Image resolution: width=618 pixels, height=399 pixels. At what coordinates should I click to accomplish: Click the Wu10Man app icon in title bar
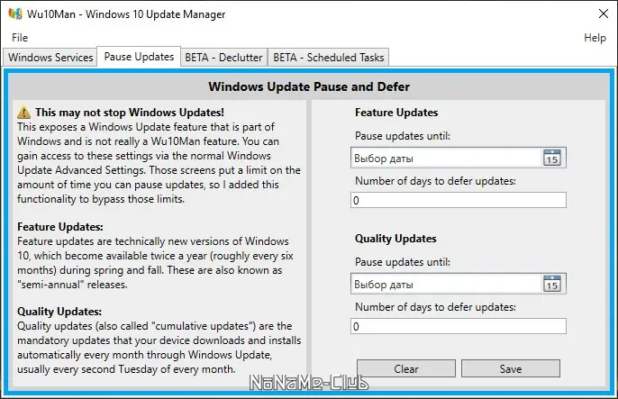point(14,14)
